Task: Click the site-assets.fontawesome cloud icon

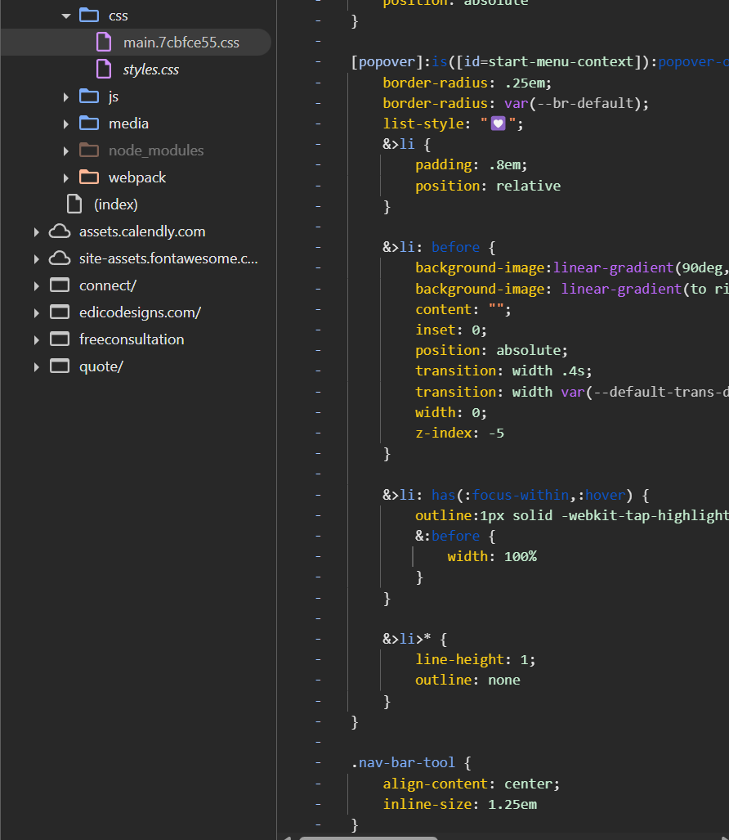Action: pyautogui.click(x=60, y=258)
